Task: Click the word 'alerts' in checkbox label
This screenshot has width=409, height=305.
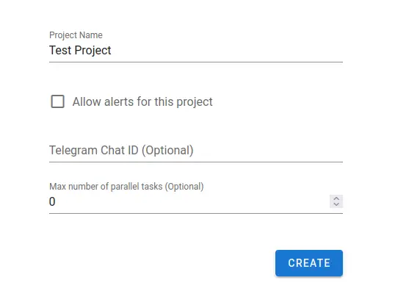Action: point(119,101)
